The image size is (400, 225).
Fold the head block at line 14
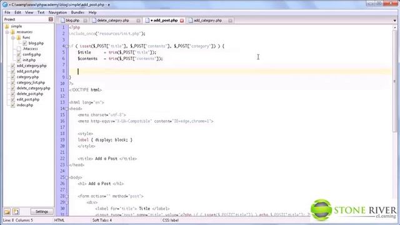click(67, 109)
